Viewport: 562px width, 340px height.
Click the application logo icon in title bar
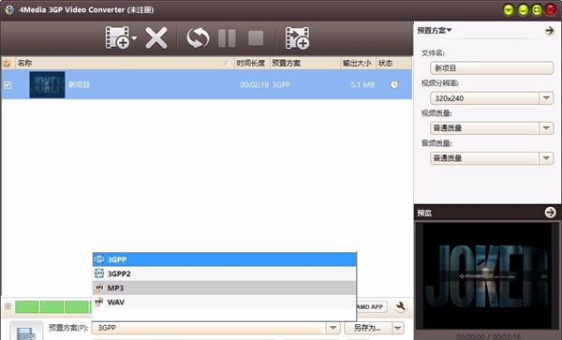point(9,9)
